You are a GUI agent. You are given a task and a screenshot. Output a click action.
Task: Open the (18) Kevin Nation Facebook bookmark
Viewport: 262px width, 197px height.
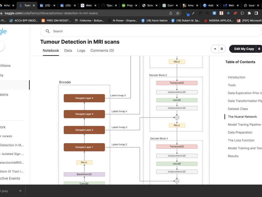[x=154, y=20]
